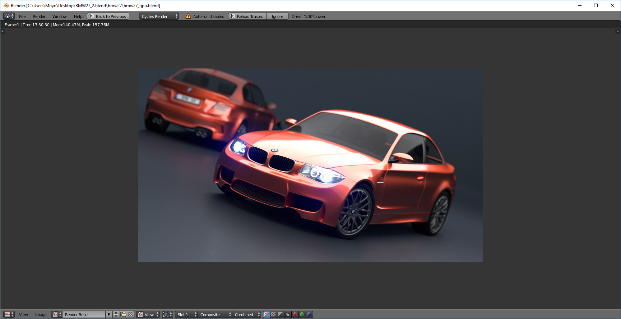Click the Blender logo in title bar
The height and width of the screenshot is (319, 621).
tap(6, 5)
